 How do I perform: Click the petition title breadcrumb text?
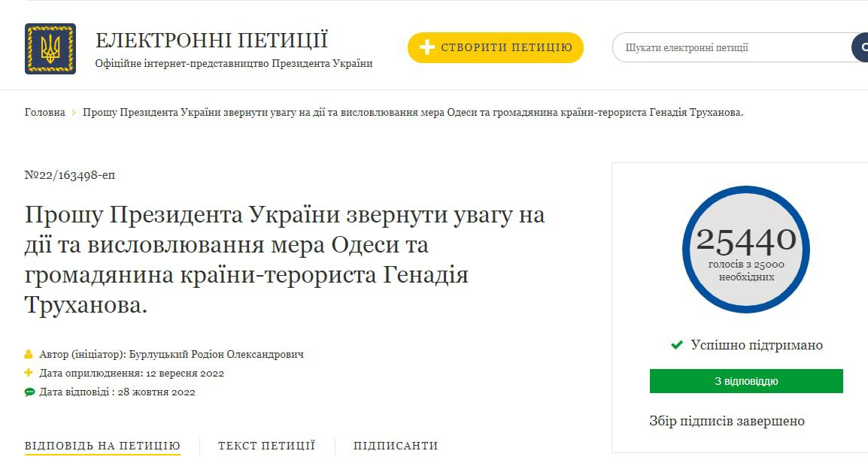click(412, 113)
